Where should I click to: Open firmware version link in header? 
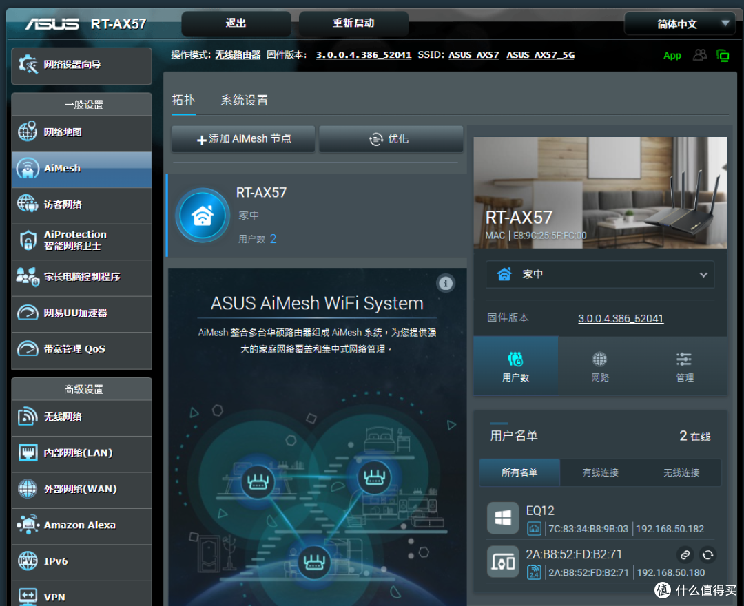364,55
